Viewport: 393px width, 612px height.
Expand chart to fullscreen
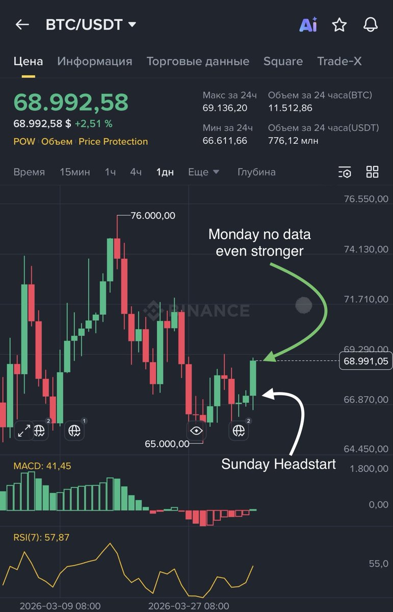coord(23,430)
